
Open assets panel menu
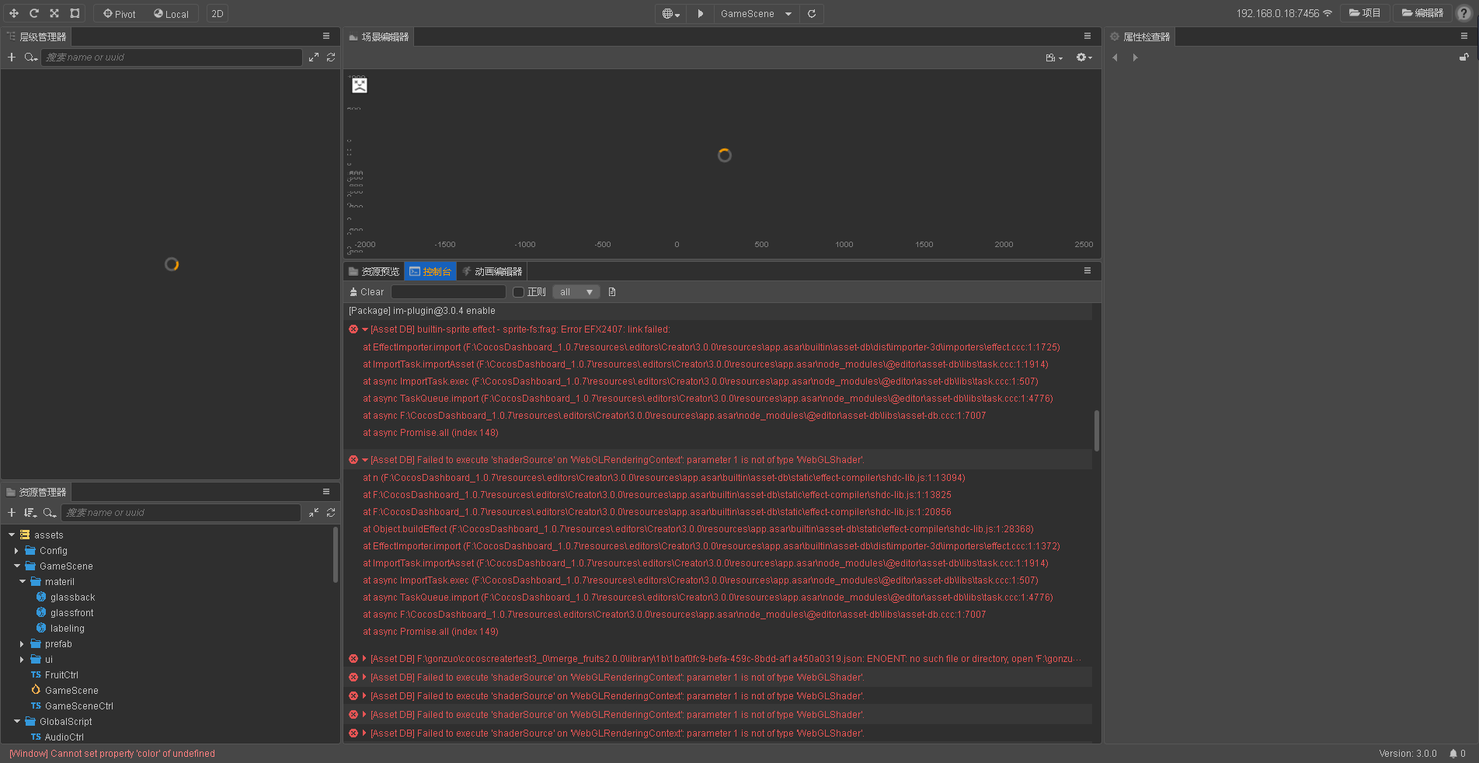coord(326,491)
